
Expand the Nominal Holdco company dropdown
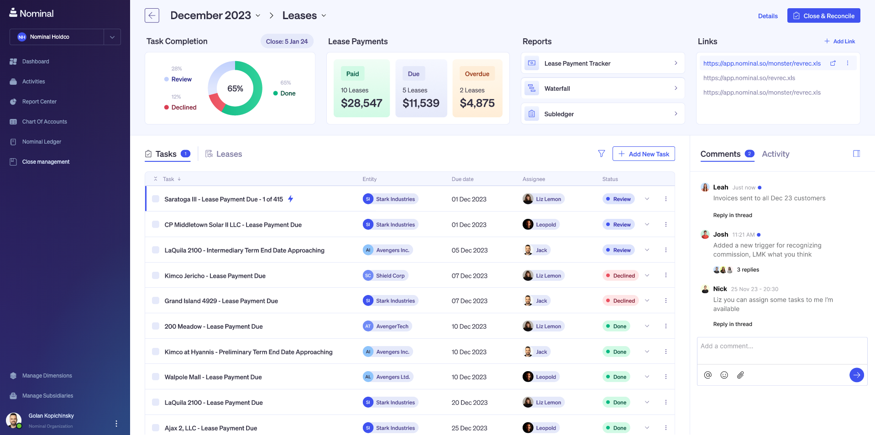click(x=112, y=37)
